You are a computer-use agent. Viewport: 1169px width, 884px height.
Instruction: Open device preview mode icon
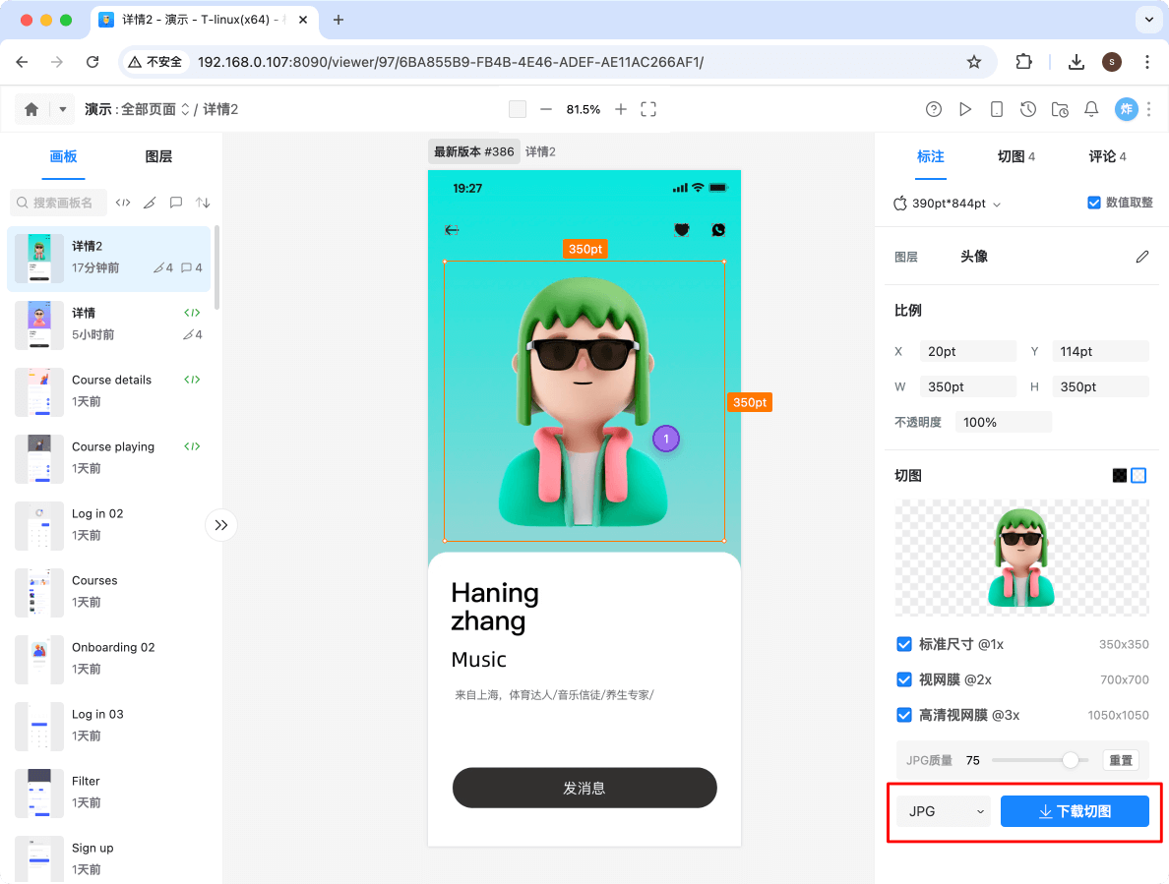click(x=997, y=109)
